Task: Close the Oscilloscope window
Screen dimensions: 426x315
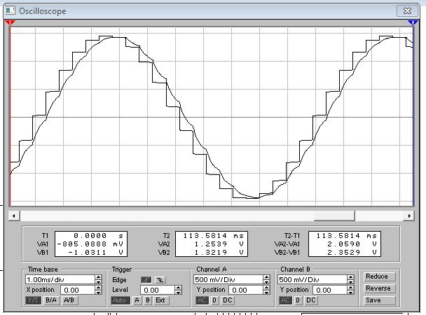Action: 407,11
